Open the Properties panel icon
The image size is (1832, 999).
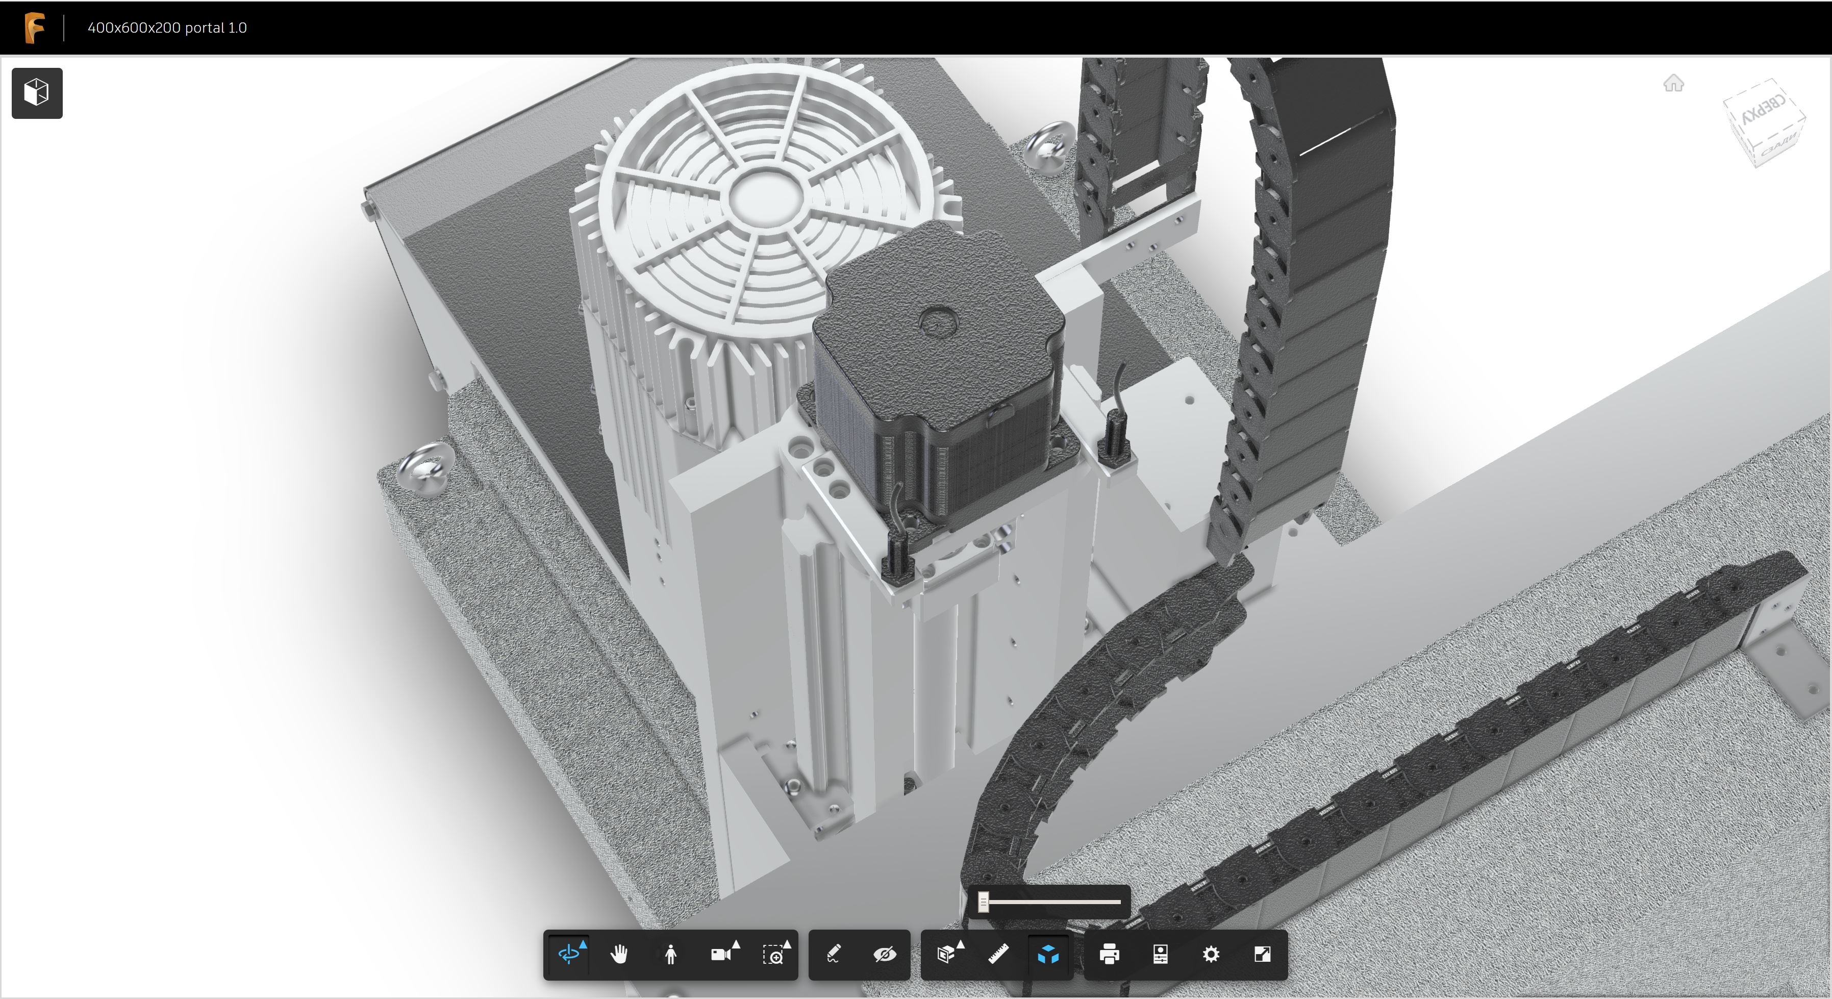[1160, 954]
